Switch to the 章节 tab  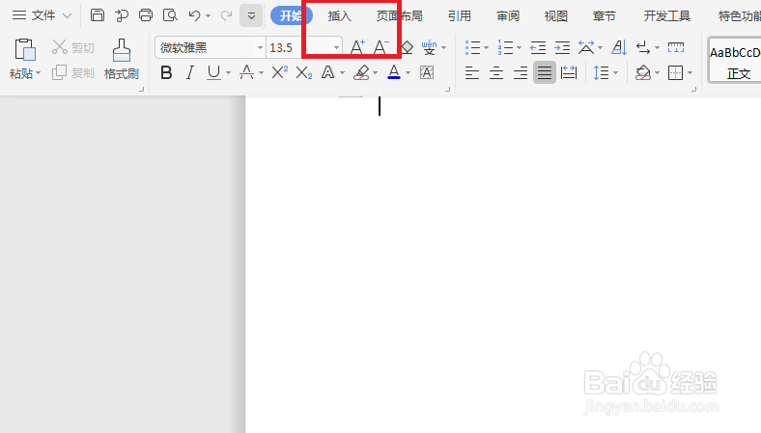pos(604,16)
